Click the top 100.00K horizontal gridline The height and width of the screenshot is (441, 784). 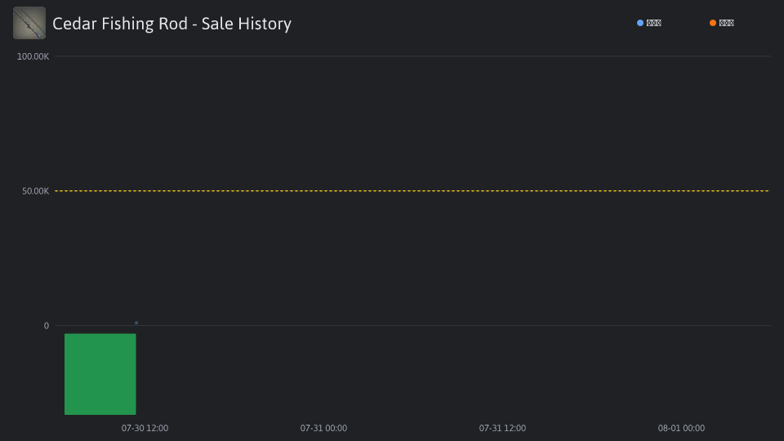tap(412, 56)
